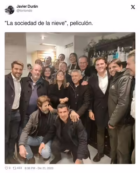Like the tweet with the heart icon
The image size is (140, 173).
pos(6,168)
